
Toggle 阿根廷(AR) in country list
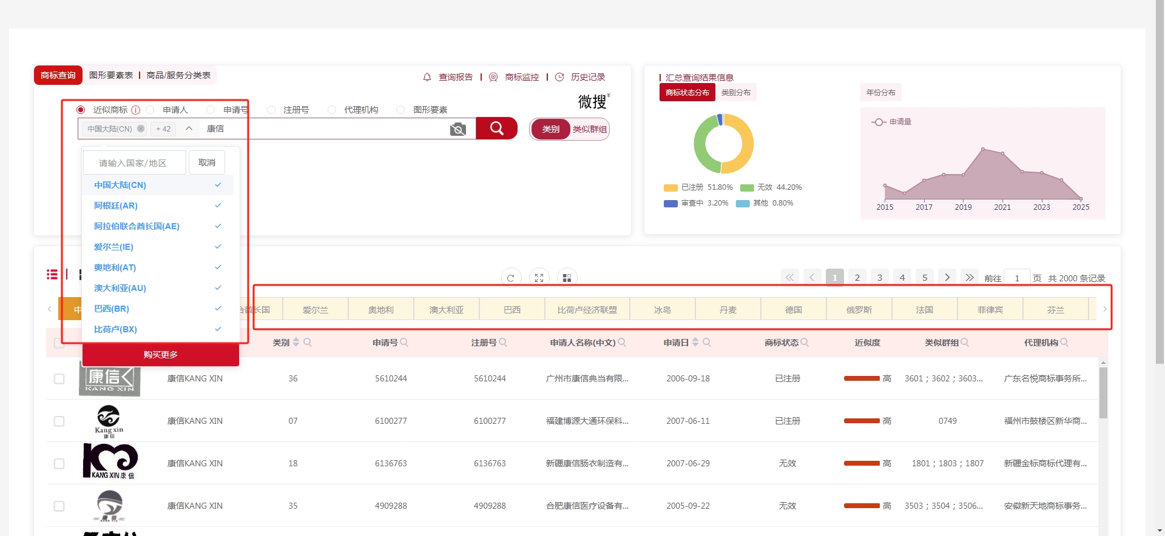coord(158,206)
